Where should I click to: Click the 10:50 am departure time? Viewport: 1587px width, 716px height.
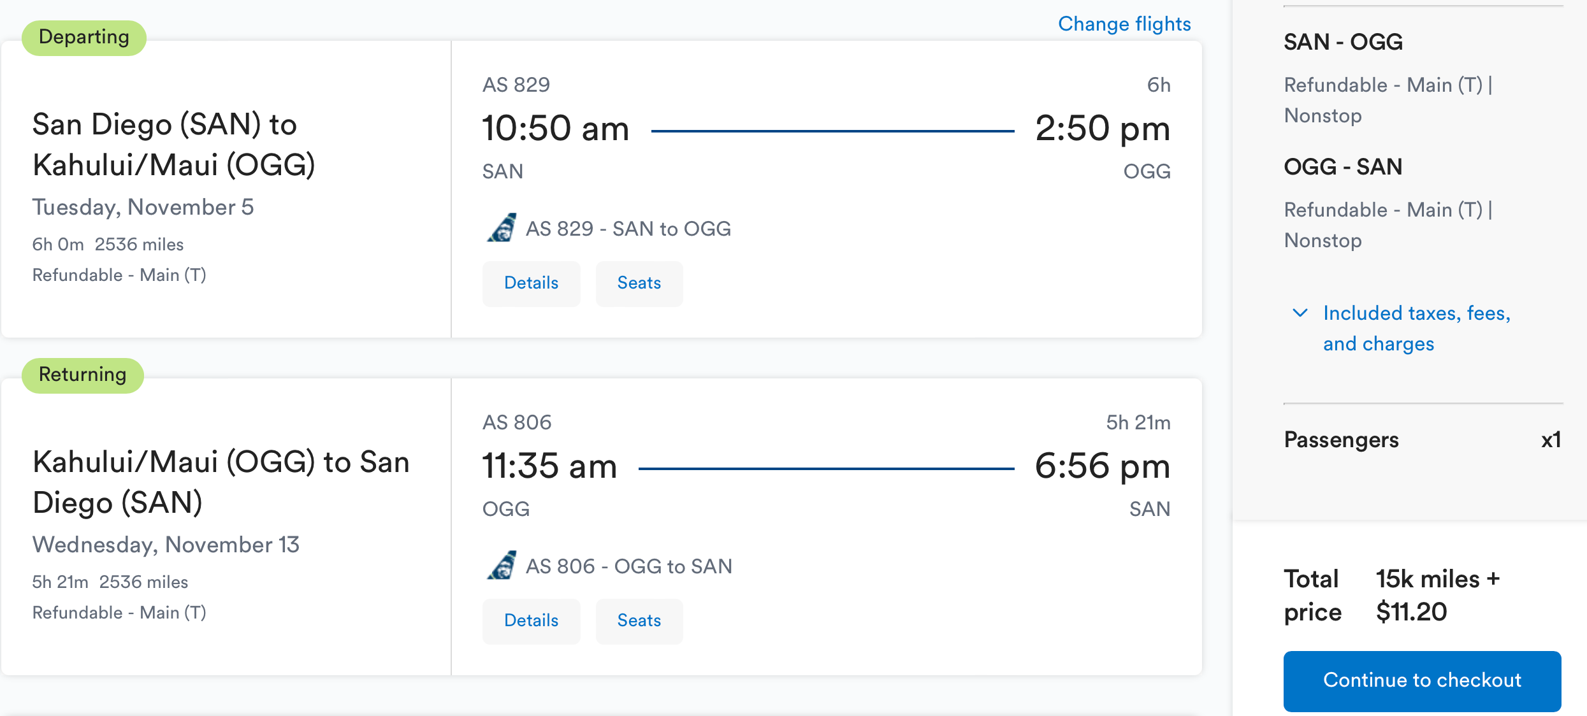[x=555, y=129]
